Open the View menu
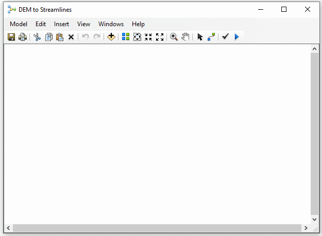This screenshot has height=236, width=322. (83, 24)
